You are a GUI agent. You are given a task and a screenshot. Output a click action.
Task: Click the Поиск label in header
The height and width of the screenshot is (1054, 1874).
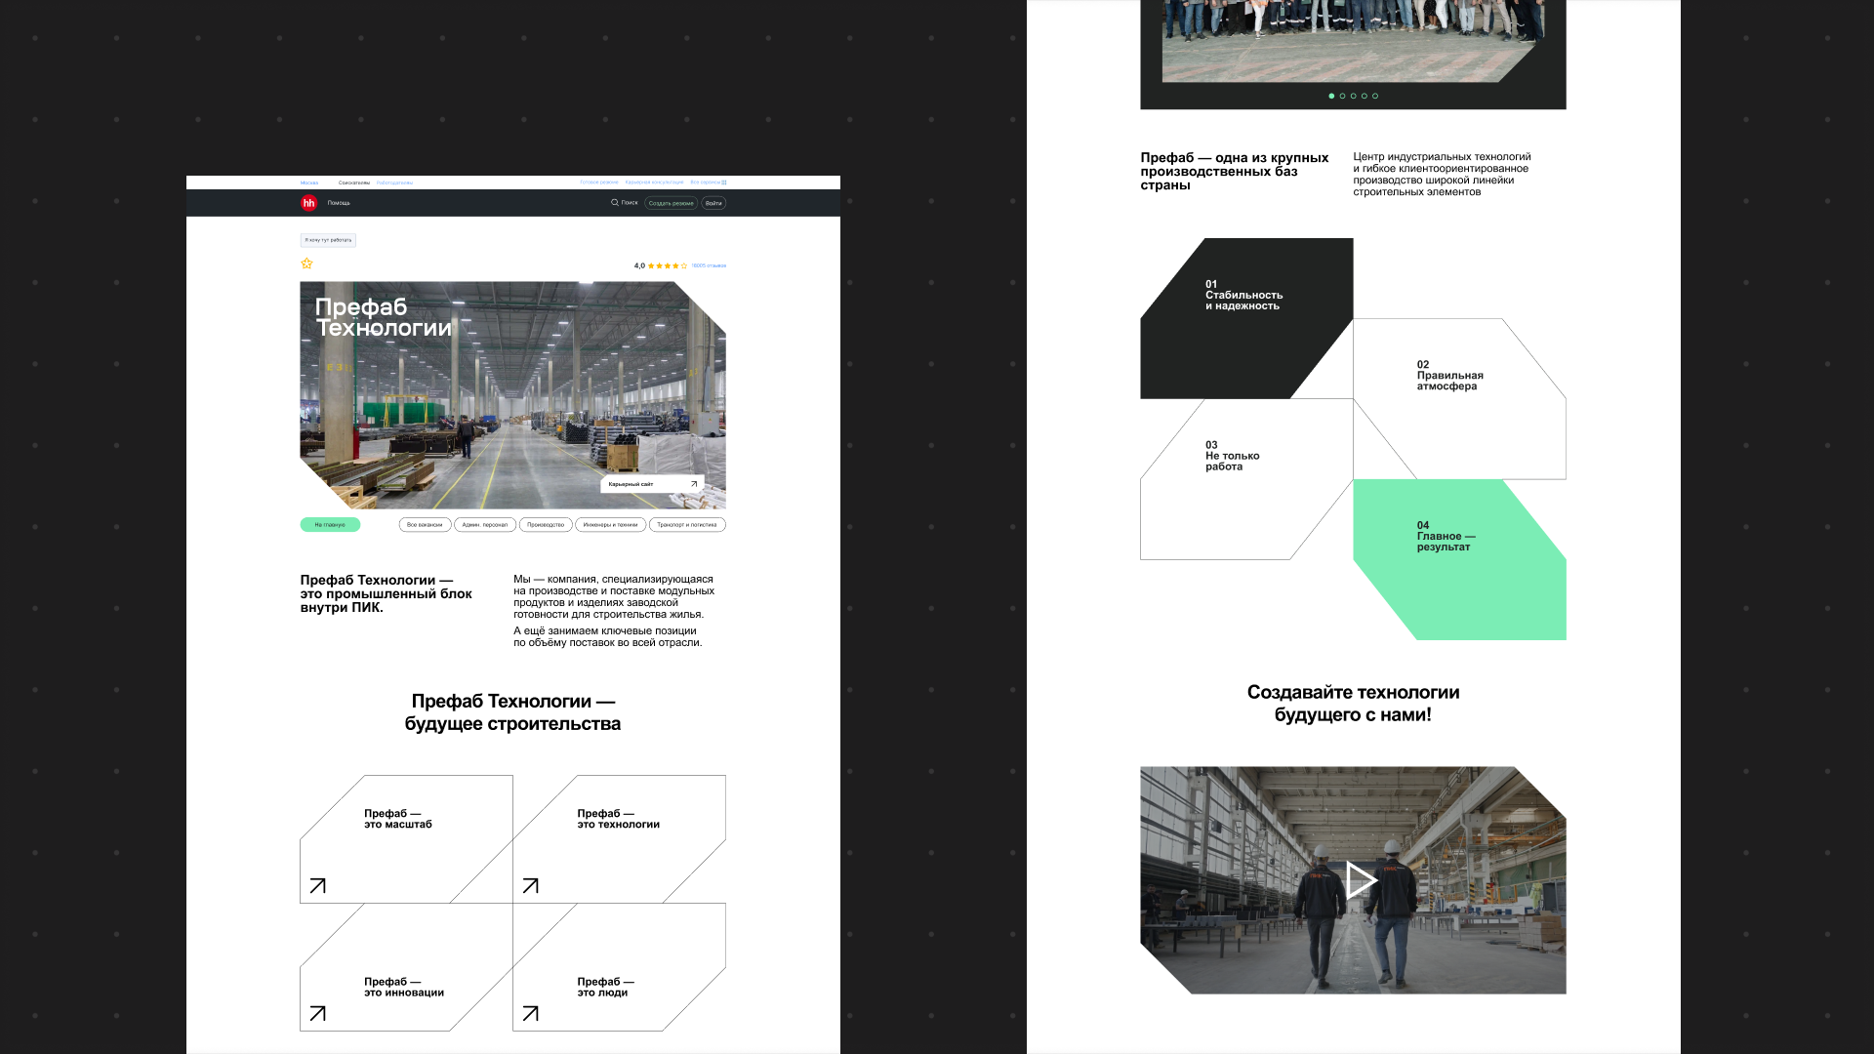pyautogui.click(x=630, y=203)
